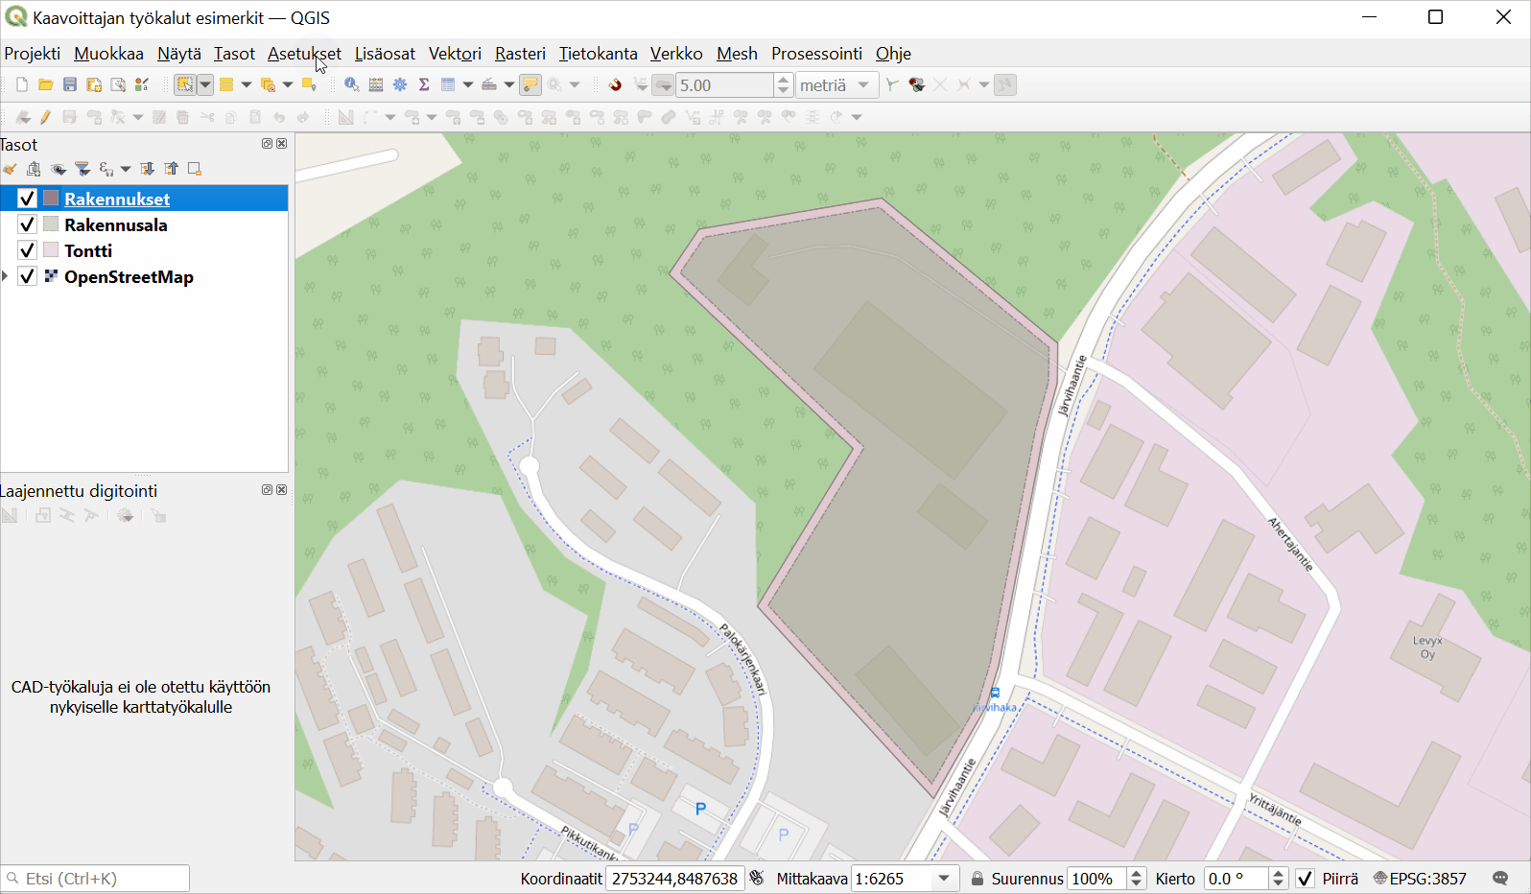Image resolution: width=1531 pixels, height=894 pixels.
Task: Click Collapse All in Tasot panel
Action: point(171,169)
